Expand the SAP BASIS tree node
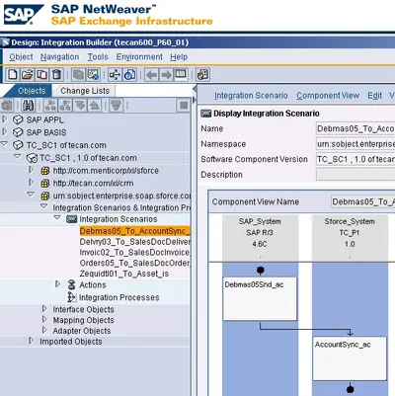 click(x=5, y=131)
